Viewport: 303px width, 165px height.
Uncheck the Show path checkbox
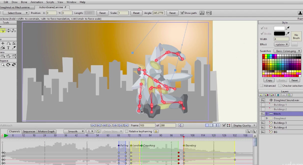(x=182, y=13)
